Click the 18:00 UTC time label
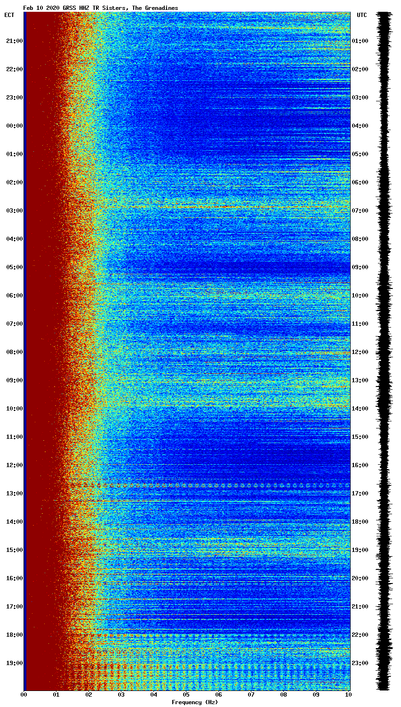The width and height of the screenshot is (401, 707). point(360,522)
